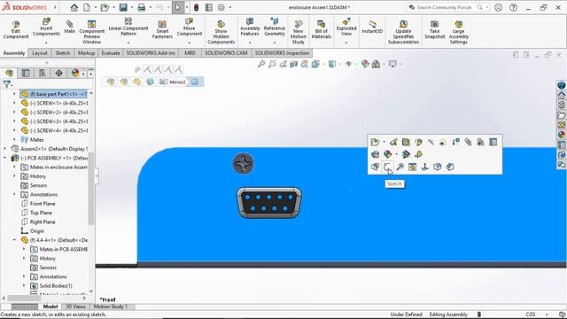Click Appearances icon in context toolbar
The width and height of the screenshot is (567, 319).
[x=388, y=154]
